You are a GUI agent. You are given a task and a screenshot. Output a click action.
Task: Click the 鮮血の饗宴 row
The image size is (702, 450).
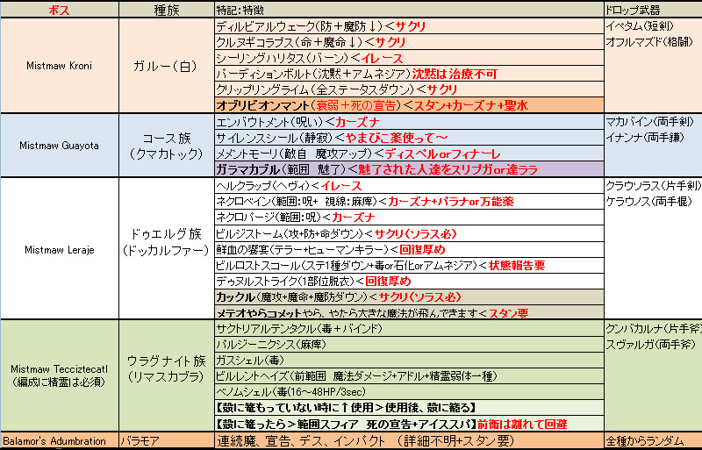click(x=409, y=249)
